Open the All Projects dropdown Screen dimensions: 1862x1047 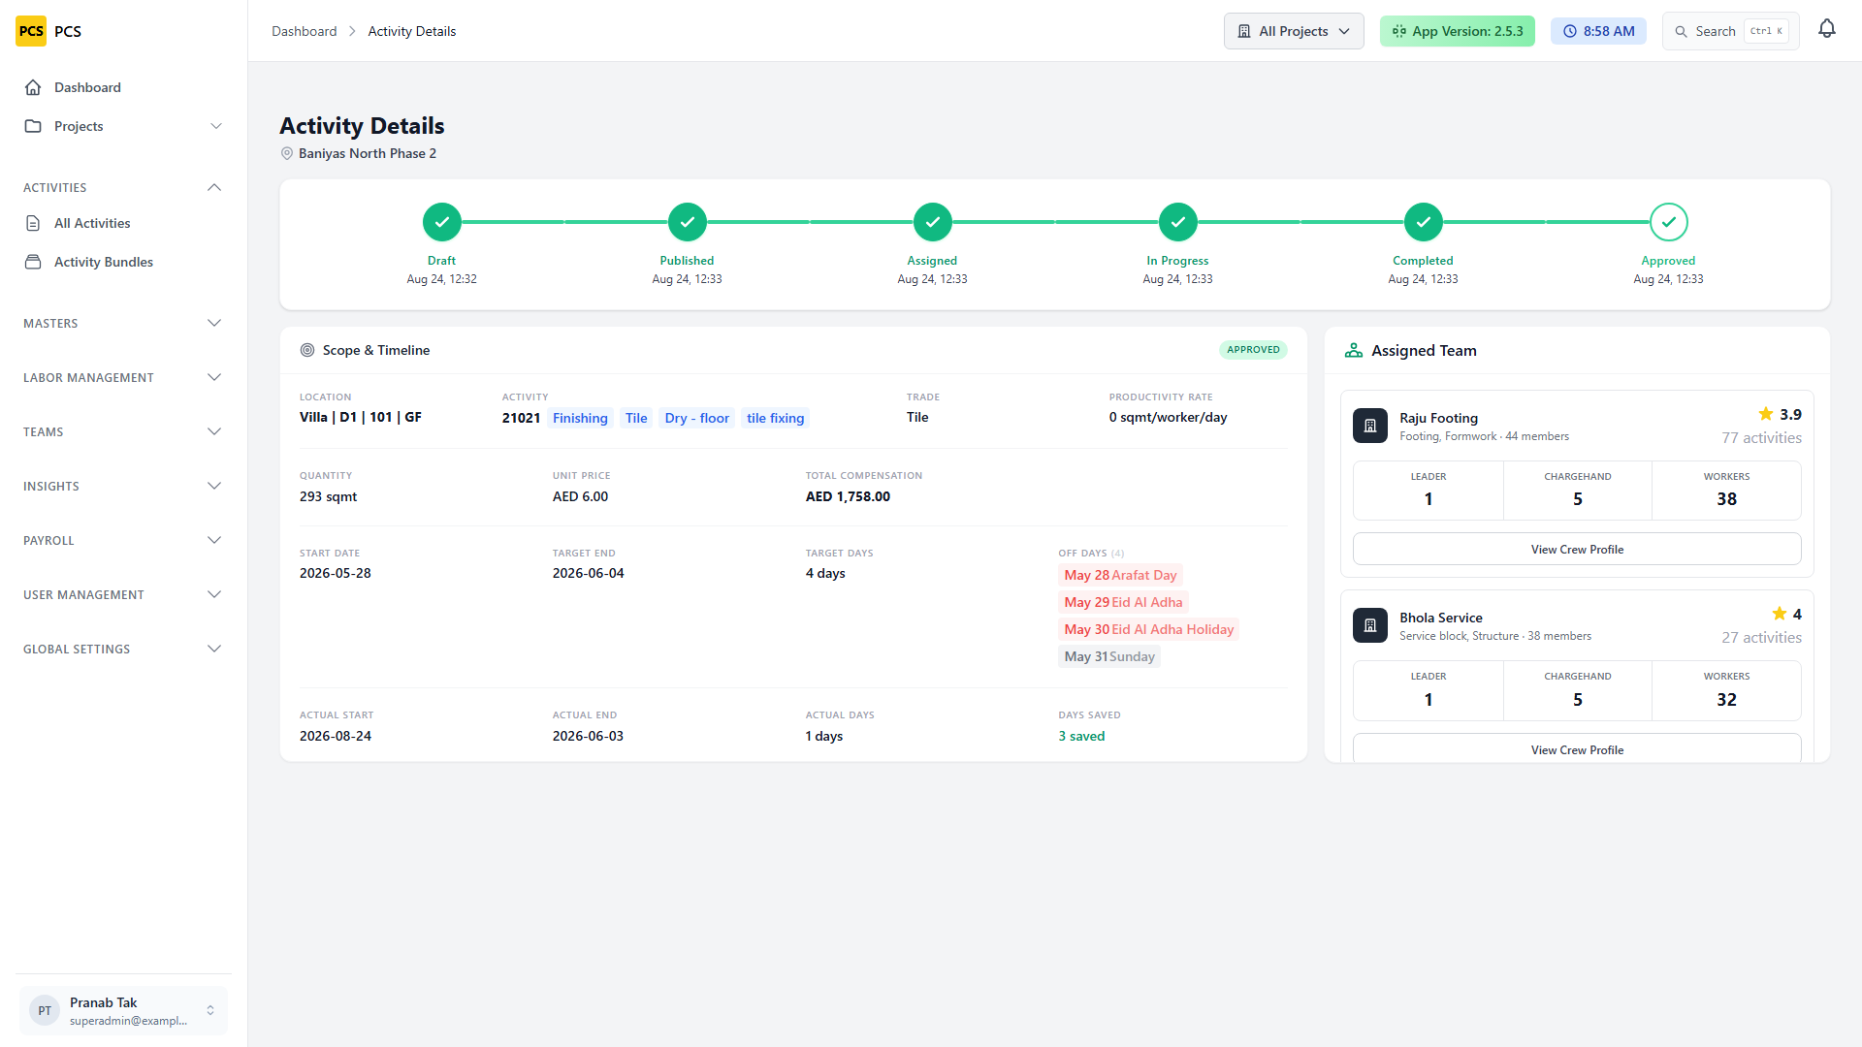(1294, 31)
